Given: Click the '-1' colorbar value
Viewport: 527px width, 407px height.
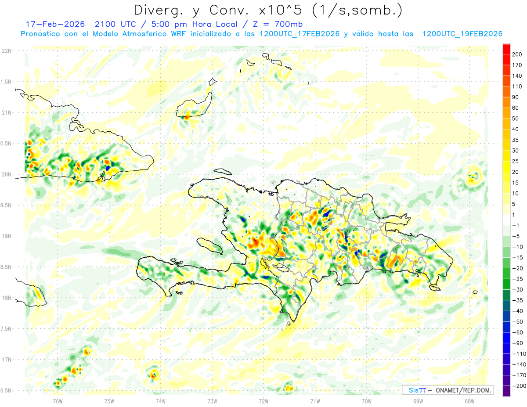Looking at the screenshot, I should tap(516, 226).
